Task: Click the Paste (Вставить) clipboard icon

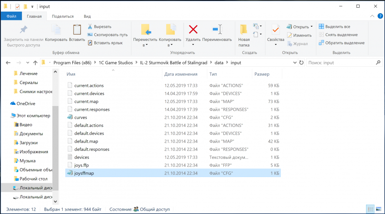Action: [x=77, y=30]
